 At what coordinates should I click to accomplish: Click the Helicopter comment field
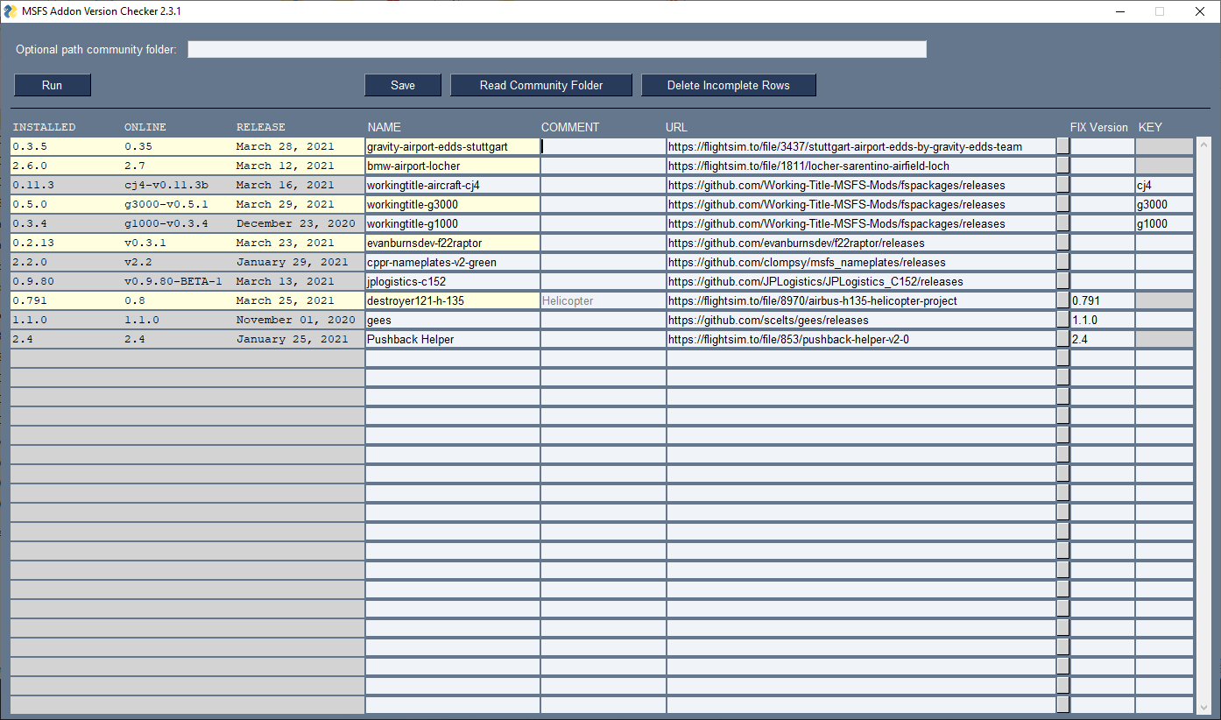(x=603, y=300)
